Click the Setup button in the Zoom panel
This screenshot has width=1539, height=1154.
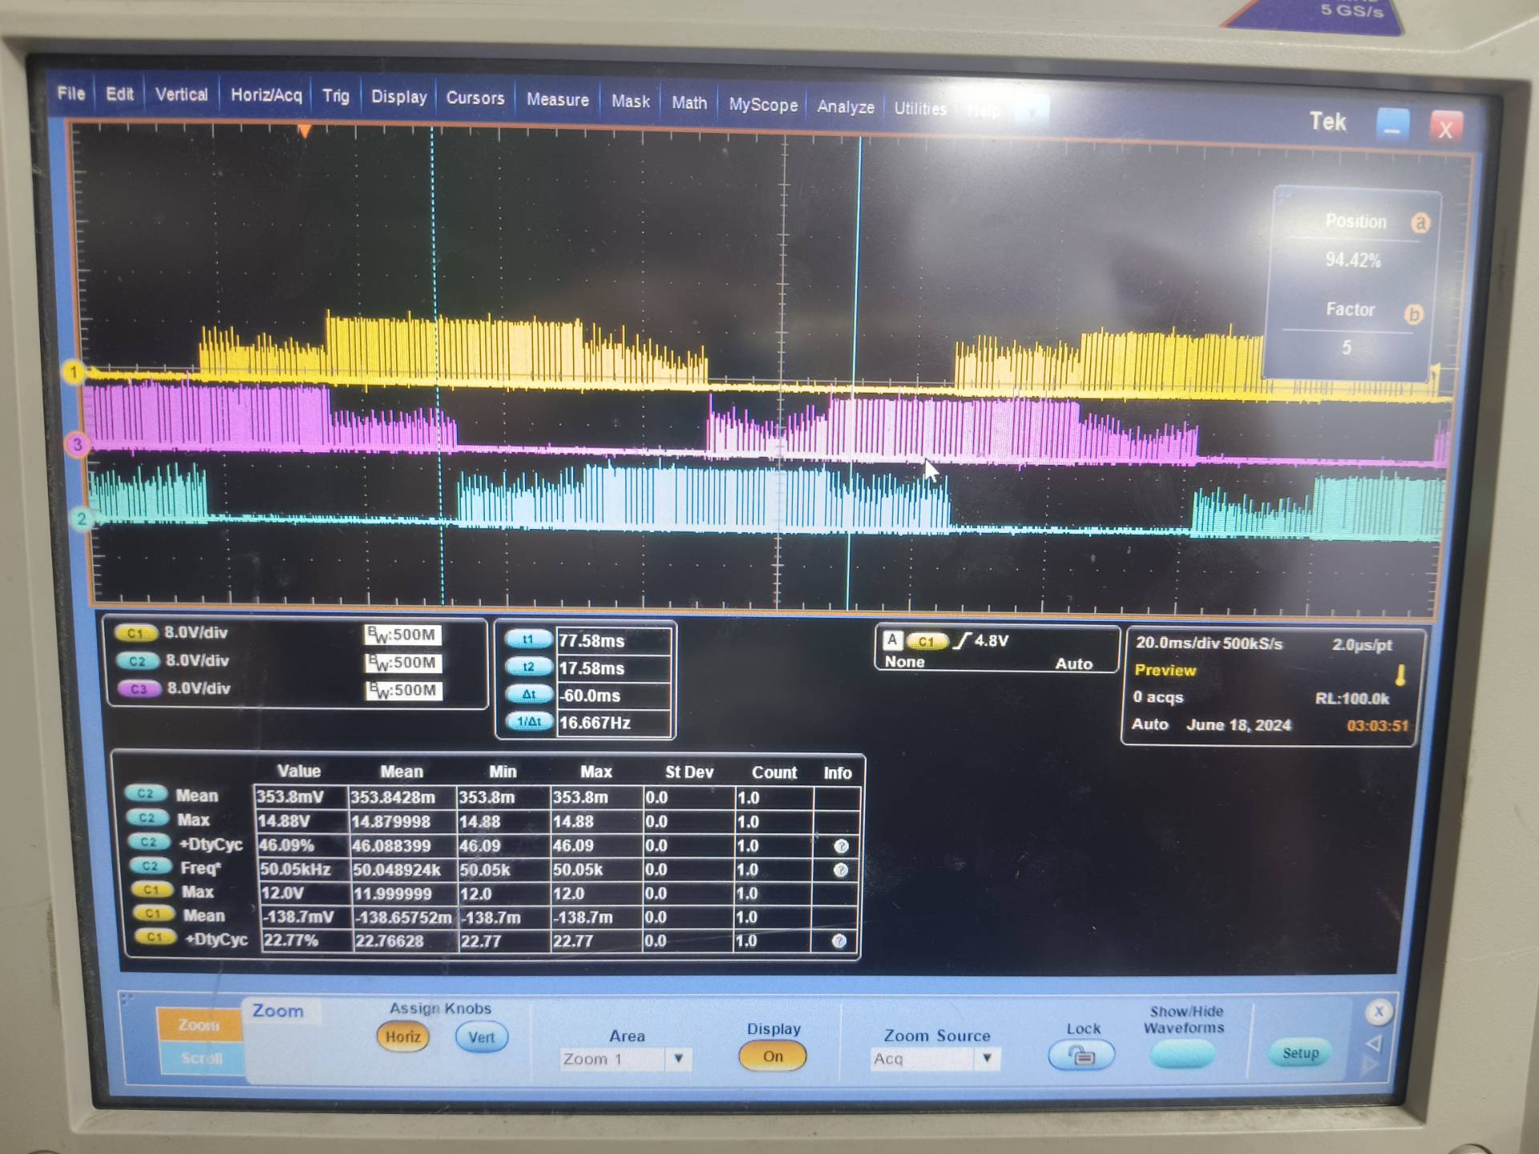pyautogui.click(x=1300, y=1053)
